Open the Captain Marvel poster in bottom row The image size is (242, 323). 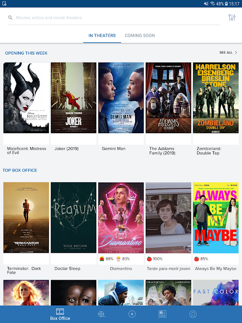26,293
